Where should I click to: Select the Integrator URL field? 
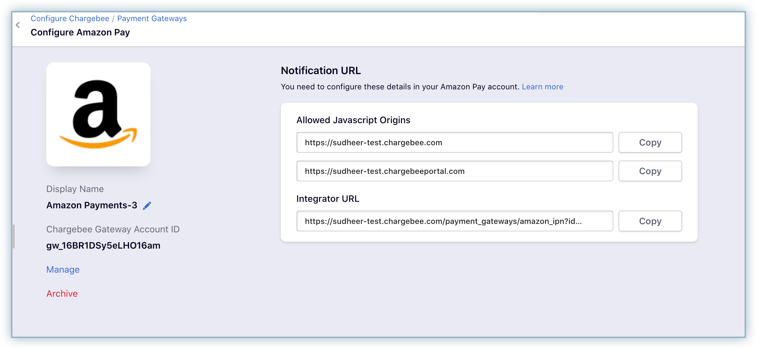455,221
